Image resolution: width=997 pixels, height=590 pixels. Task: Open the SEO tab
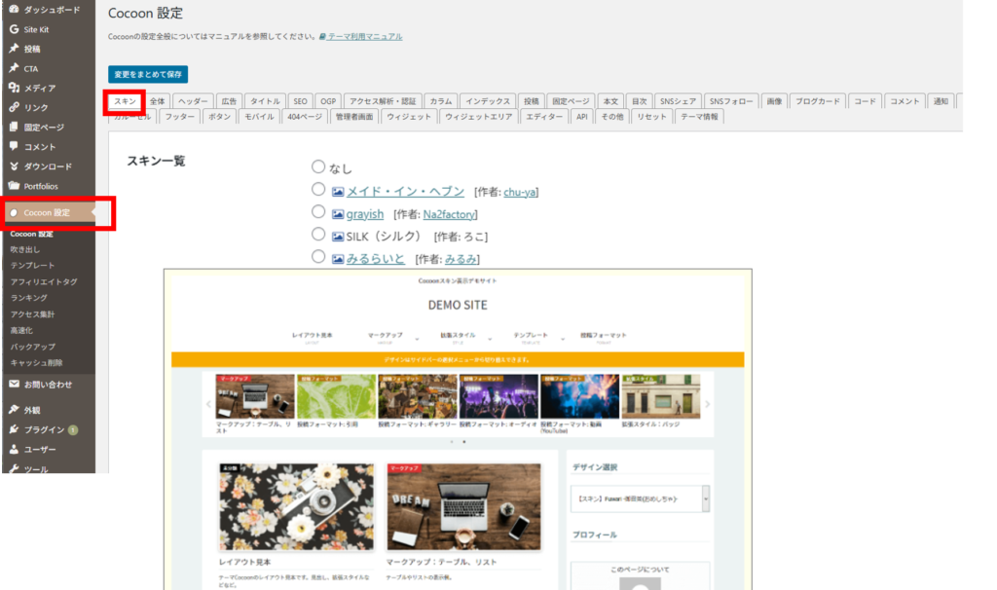tap(300, 101)
